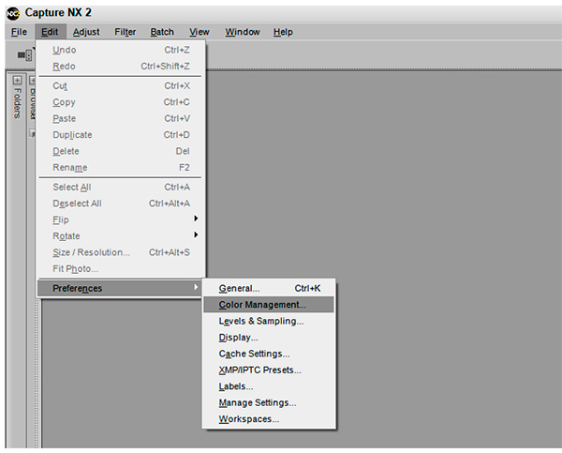Open Workspaces preferences entry

249,419
